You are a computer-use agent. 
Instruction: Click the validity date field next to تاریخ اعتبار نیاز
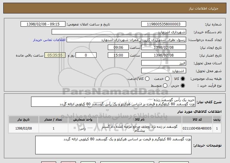coord(164,55)
